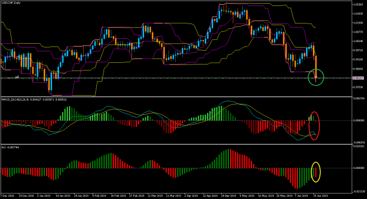Viewport: 367px width, 199px height.
Task: Click the AO panel bottom scale value -0.021220
Action: point(359,191)
